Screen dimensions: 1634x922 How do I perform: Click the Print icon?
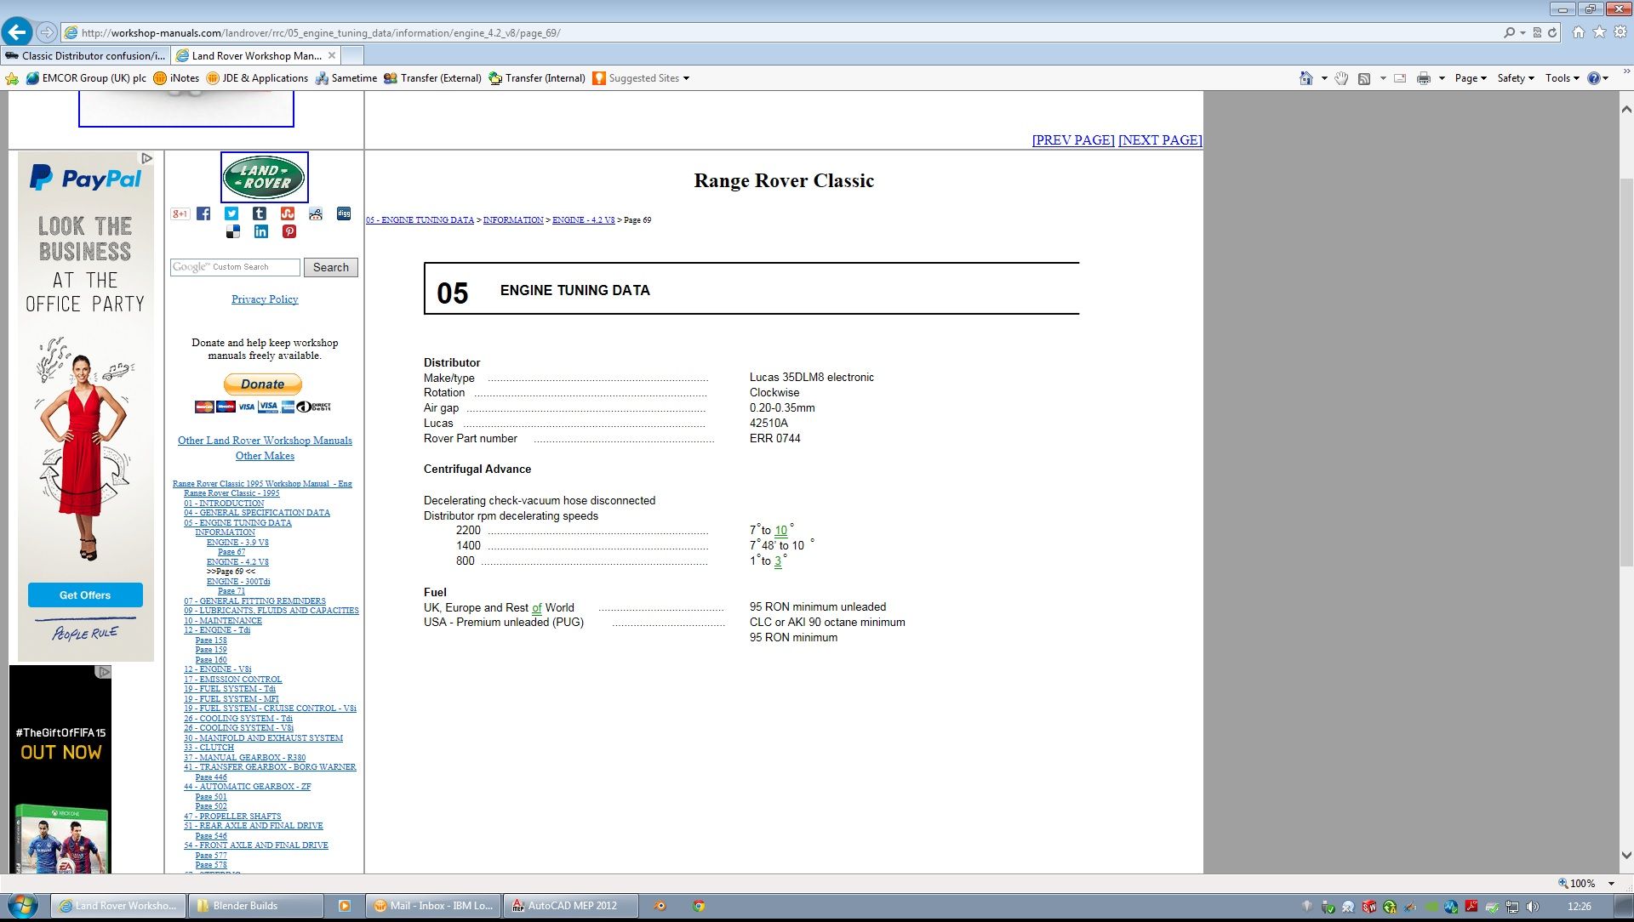[1424, 78]
